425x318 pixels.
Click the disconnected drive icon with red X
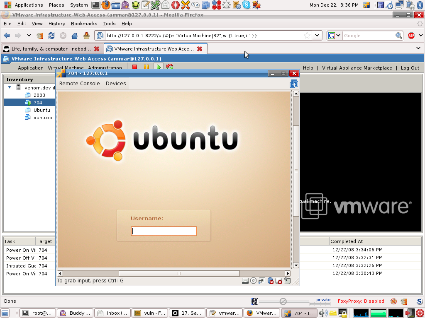(278, 281)
